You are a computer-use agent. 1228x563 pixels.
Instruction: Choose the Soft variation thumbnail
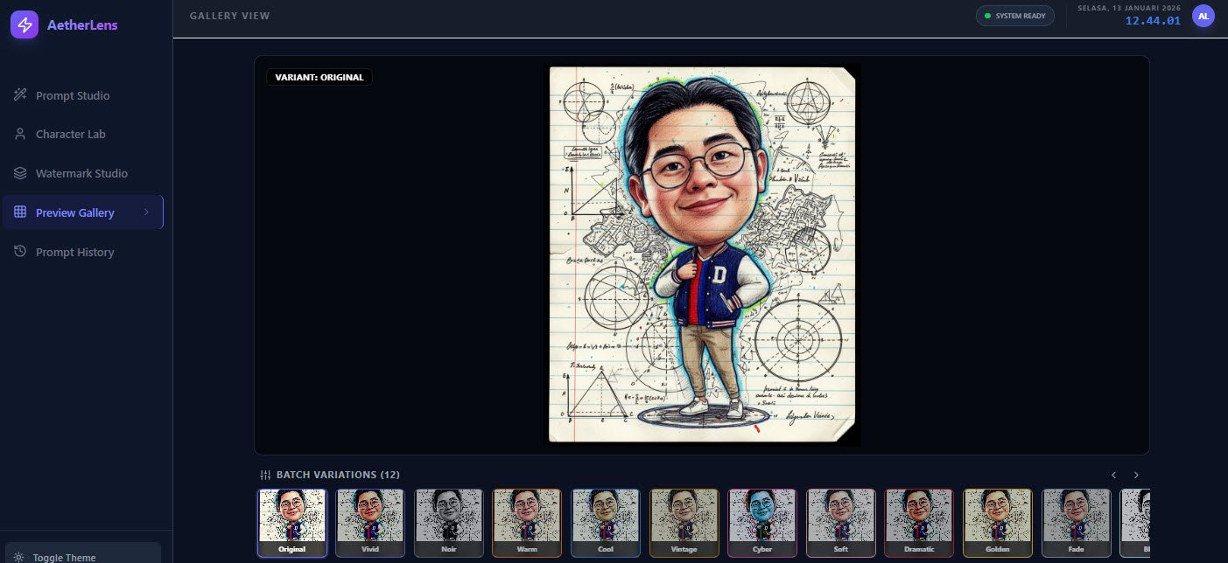841,523
